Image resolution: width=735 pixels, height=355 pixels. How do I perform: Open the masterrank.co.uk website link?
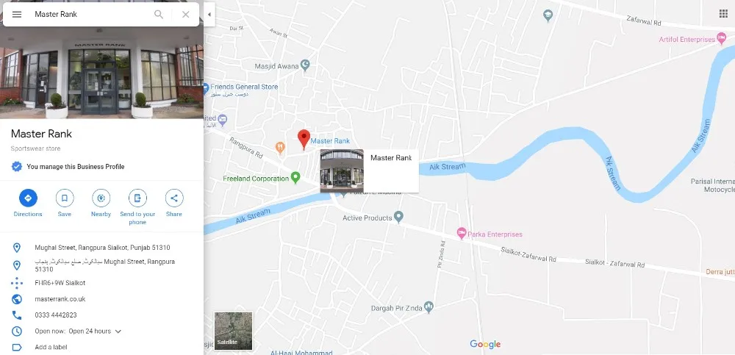60,298
